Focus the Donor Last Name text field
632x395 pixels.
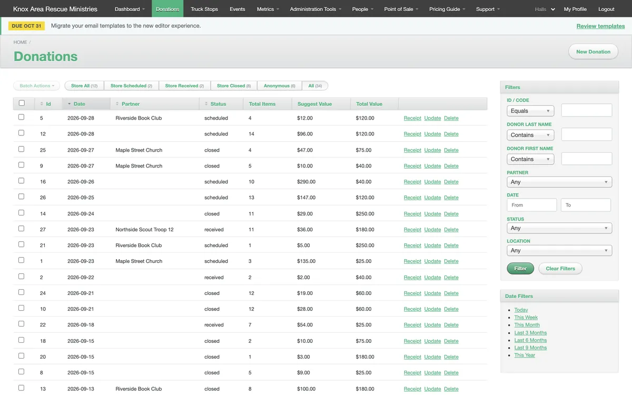click(x=587, y=134)
